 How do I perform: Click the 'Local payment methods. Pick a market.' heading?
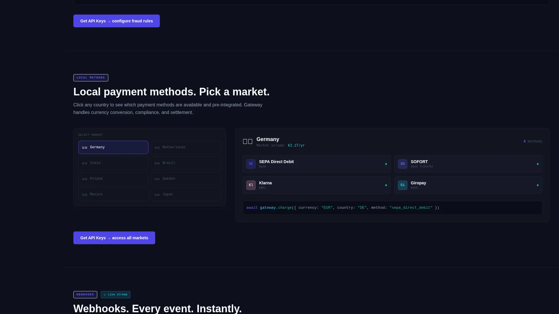point(171,92)
